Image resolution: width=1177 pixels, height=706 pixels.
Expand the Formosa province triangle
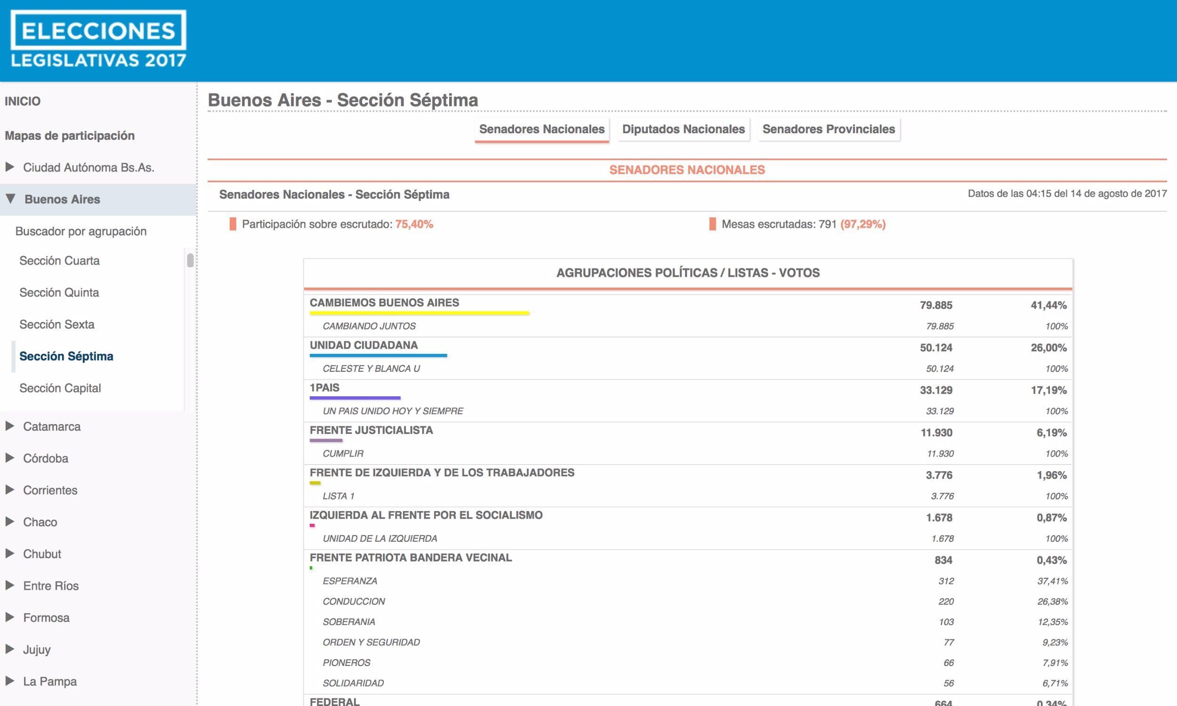pyautogui.click(x=9, y=617)
